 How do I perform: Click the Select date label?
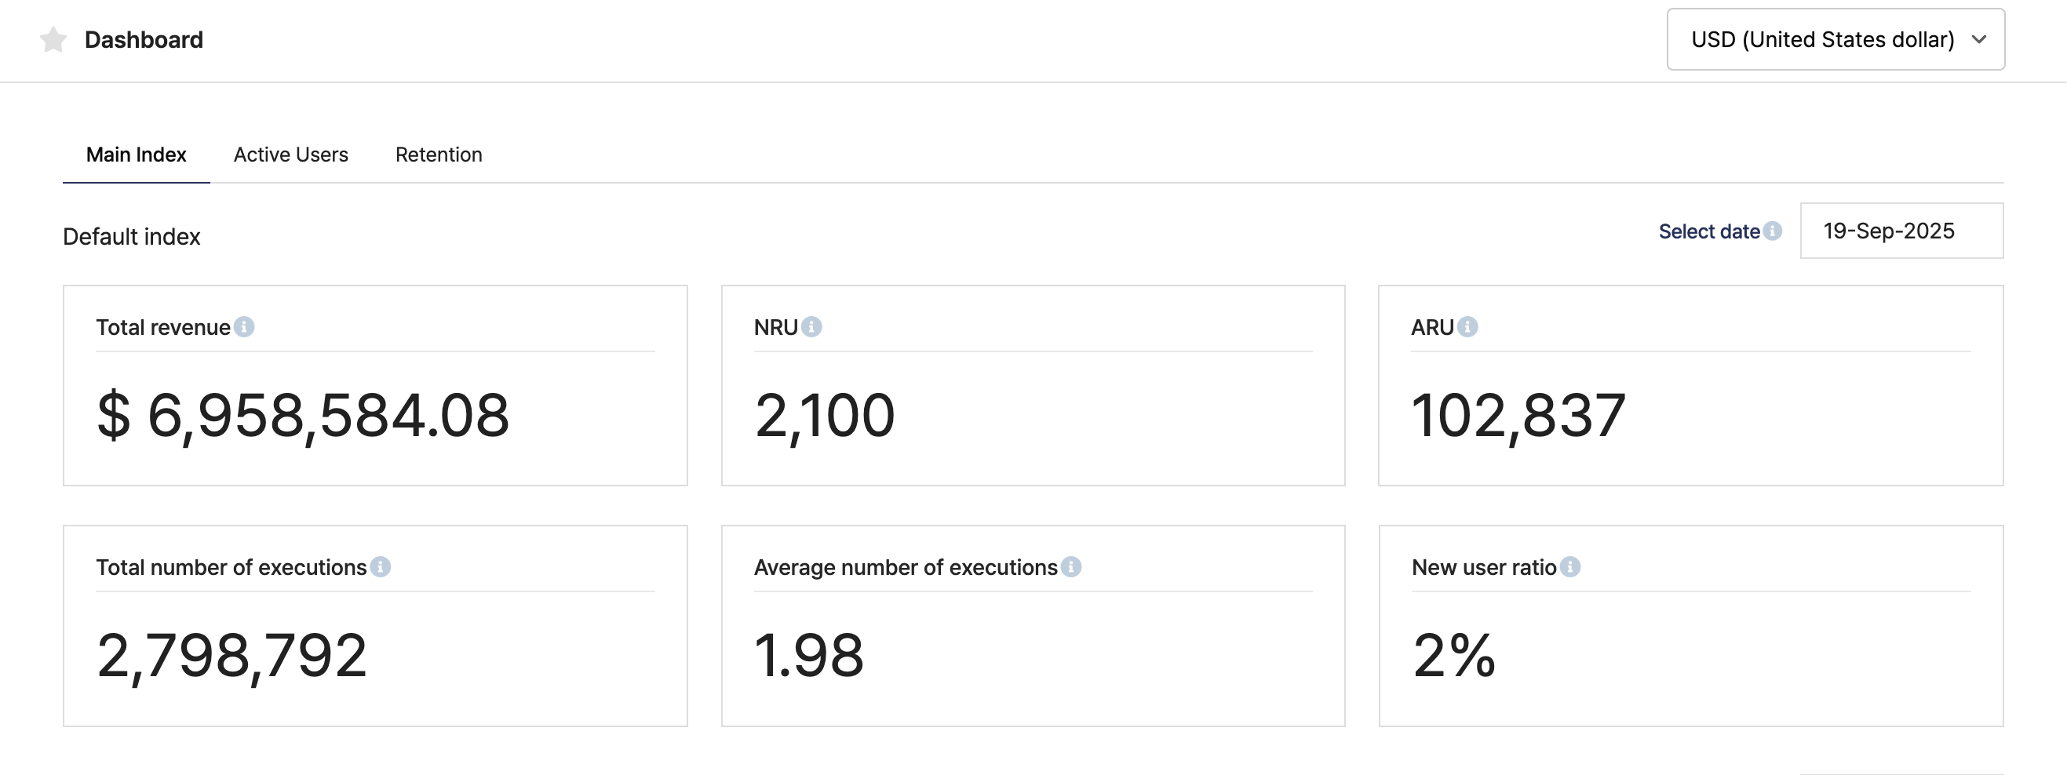pos(1708,231)
